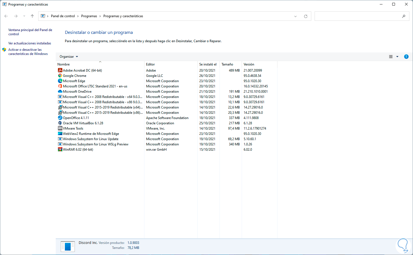Click the Oracle Corporation editor cell
The image size is (413, 255).
click(x=160, y=123)
